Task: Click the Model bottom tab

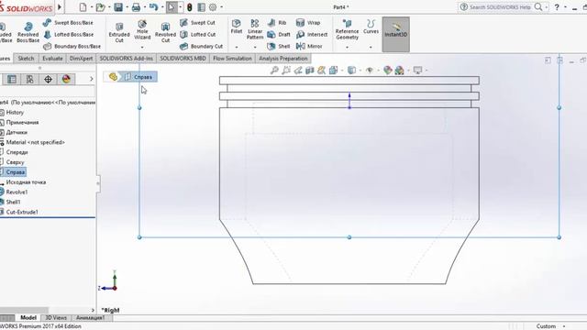Action: pos(28,318)
